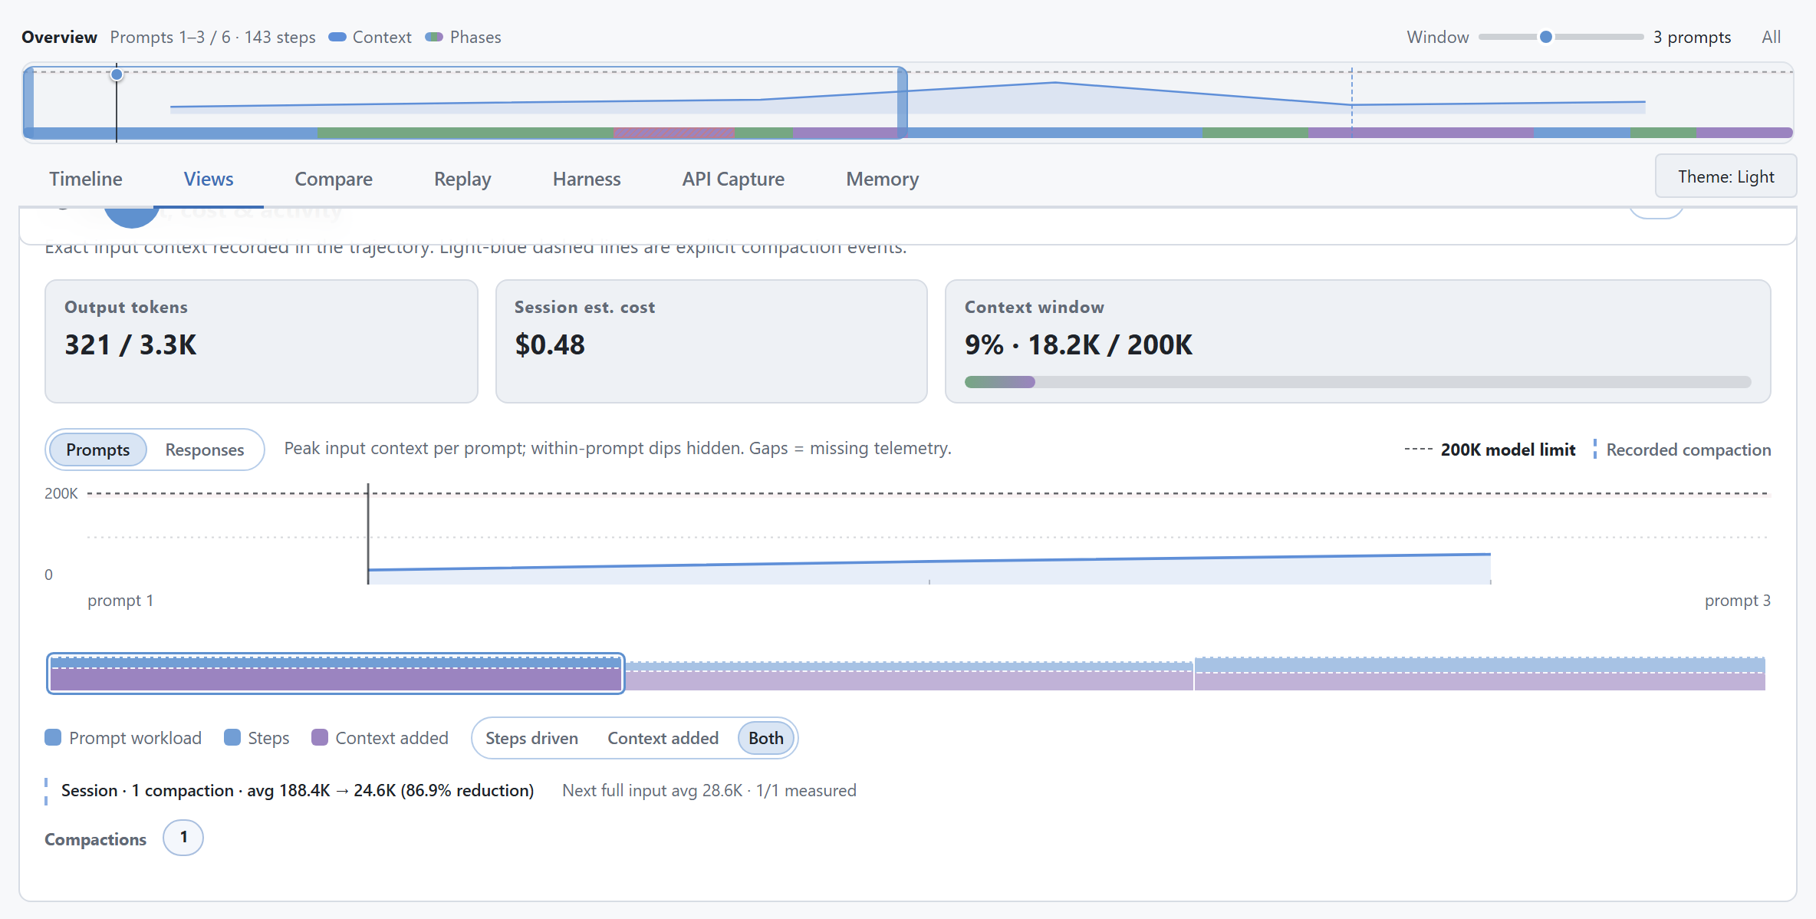
Task: Open the Replay tab
Action: point(462,179)
